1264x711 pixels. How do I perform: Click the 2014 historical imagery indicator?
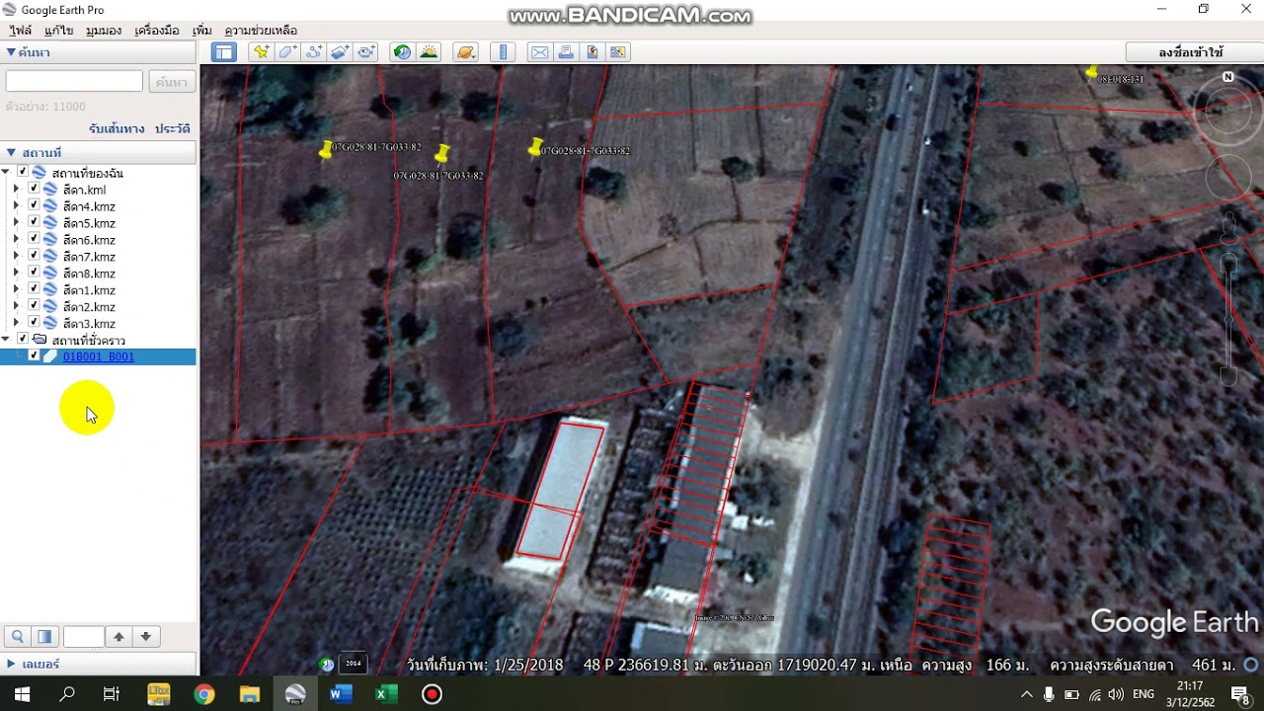pos(353,664)
